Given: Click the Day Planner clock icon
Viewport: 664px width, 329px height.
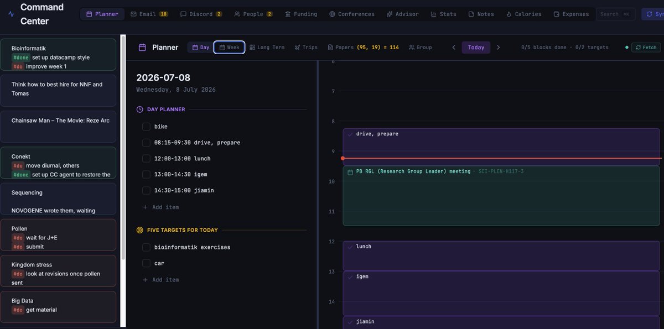Looking at the screenshot, I should (x=140, y=109).
